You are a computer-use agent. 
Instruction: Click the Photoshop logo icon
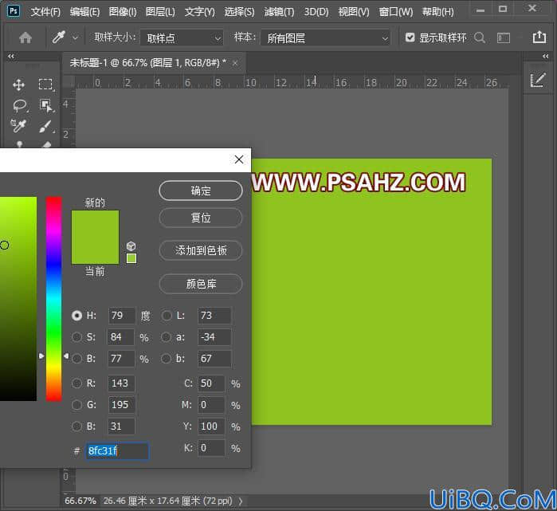pos(14,10)
